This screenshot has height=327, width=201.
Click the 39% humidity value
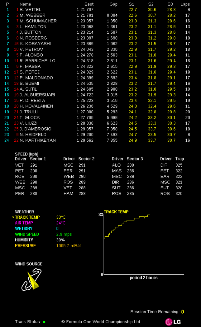(60, 240)
